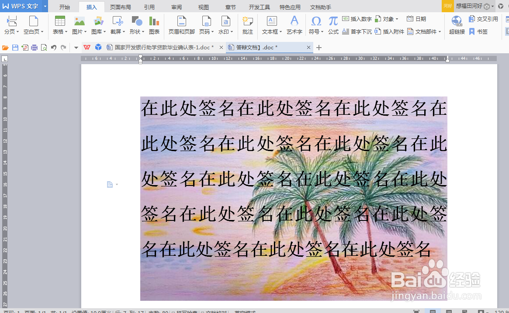The height and width of the screenshot is (313, 509).
Task: Open the 图库 gallery icon
Action: pos(98,21)
